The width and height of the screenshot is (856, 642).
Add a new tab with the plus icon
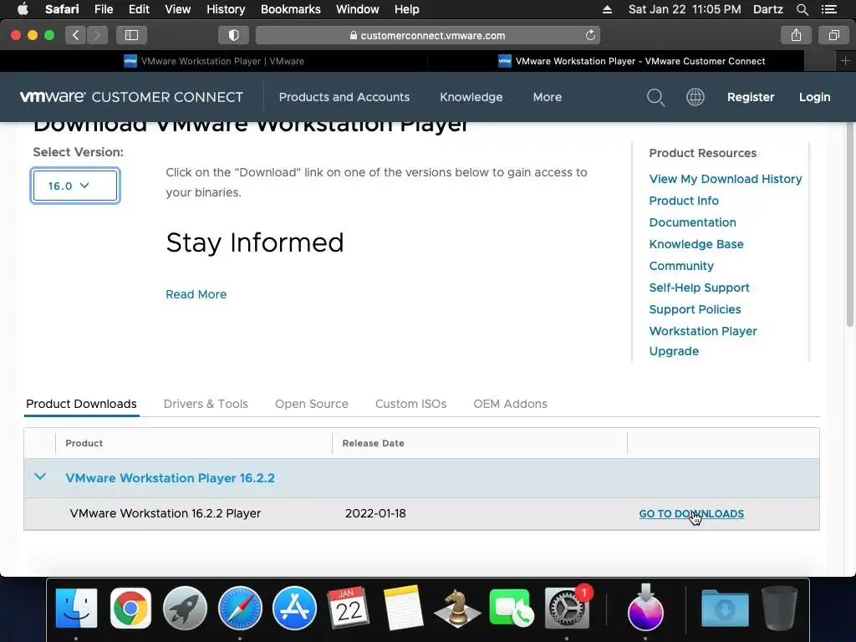[x=845, y=61]
